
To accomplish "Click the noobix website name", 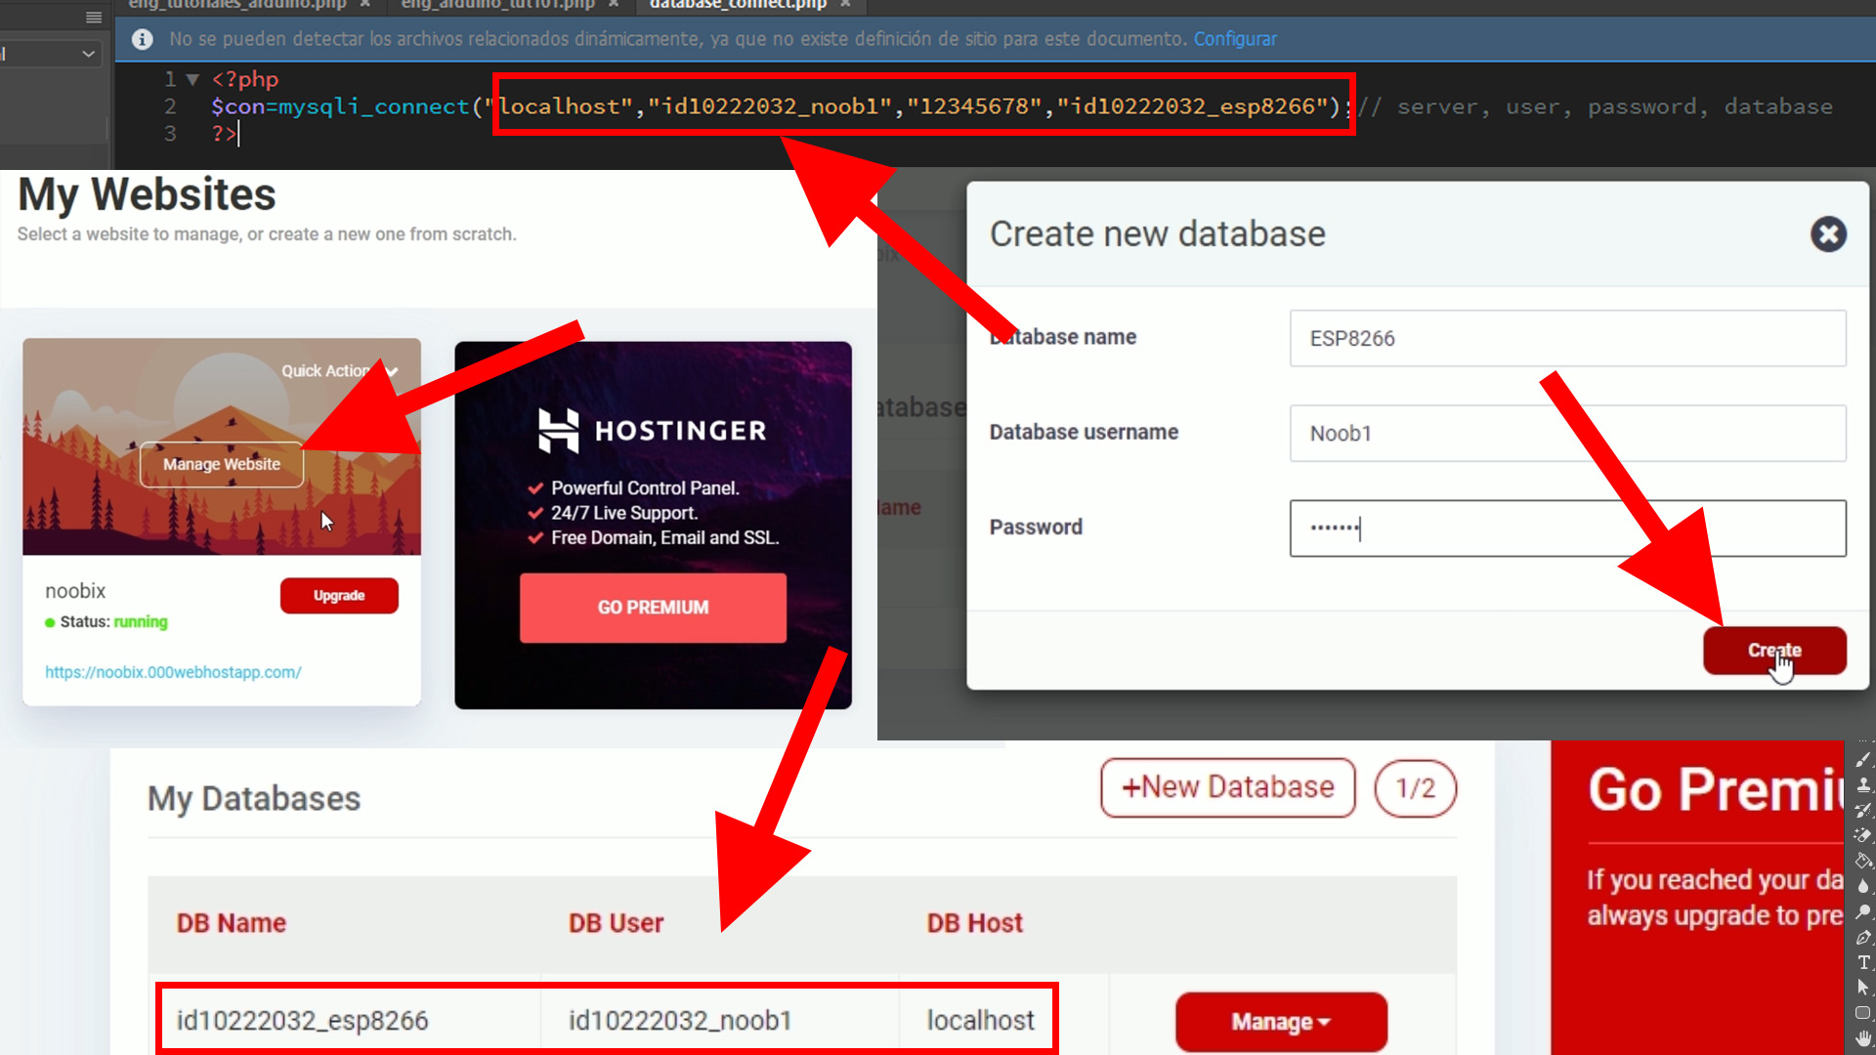I will click(x=75, y=591).
